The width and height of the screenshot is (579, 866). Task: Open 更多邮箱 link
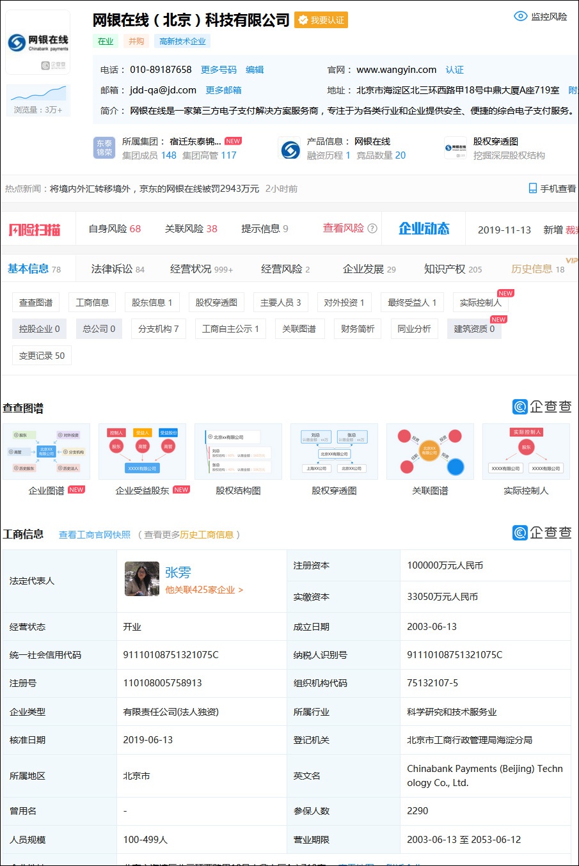point(223,90)
